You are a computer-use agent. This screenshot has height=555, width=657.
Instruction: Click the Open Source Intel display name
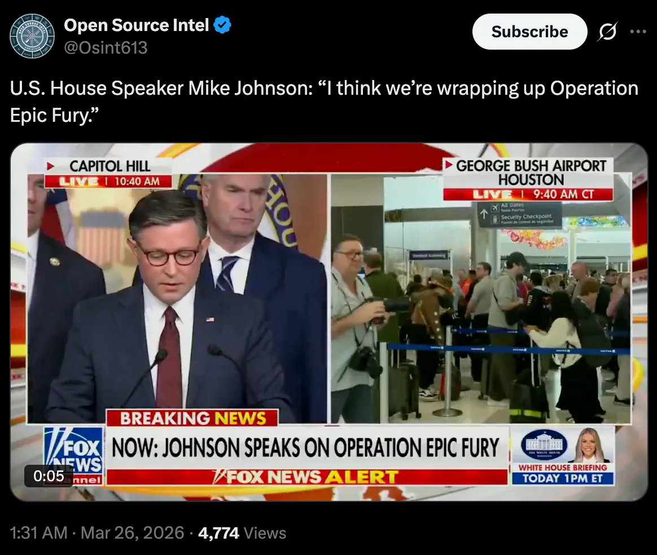pos(136,25)
